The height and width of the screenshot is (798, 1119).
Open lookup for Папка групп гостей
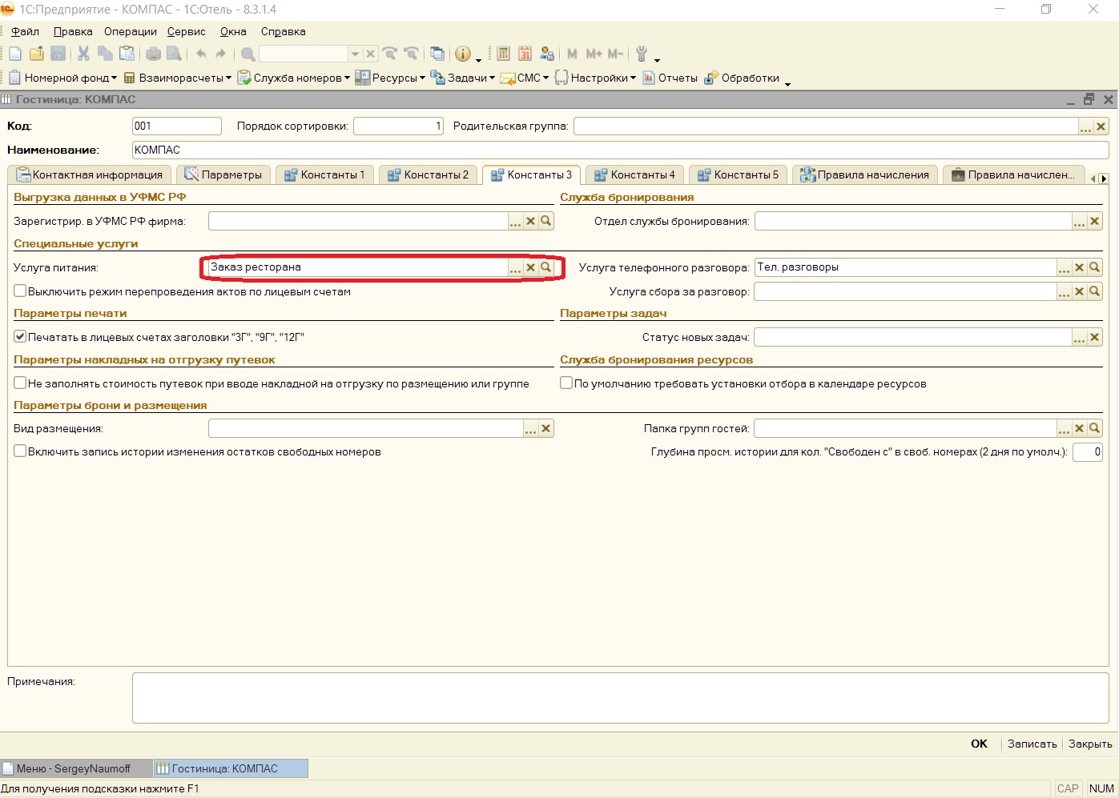coord(1095,428)
